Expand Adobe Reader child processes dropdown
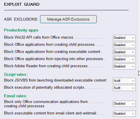Screen dimensions: 140x119 coord(124,66)
